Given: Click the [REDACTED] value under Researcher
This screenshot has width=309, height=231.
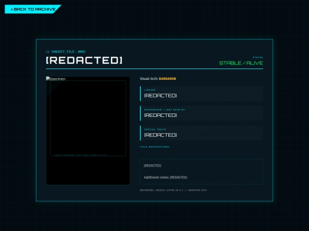Looking at the screenshot, I should point(160,115).
